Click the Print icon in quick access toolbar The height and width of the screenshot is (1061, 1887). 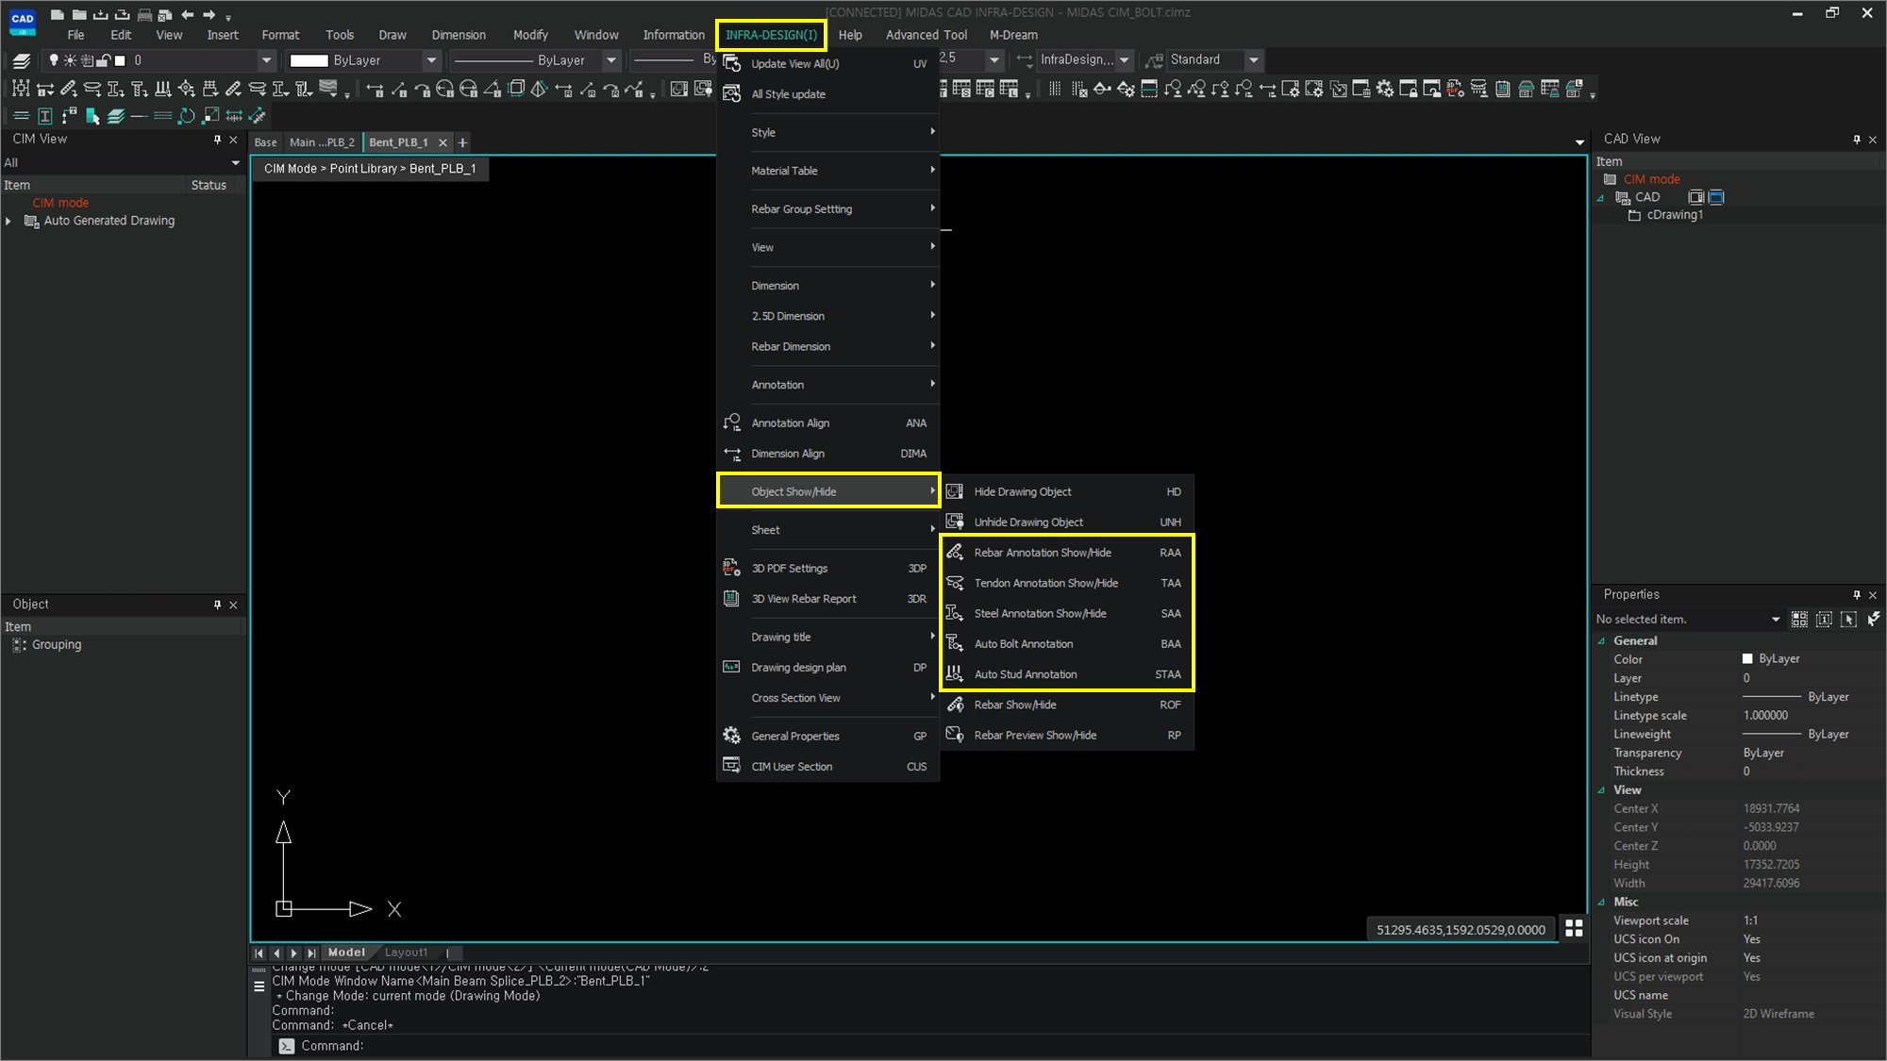[x=144, y=14]
